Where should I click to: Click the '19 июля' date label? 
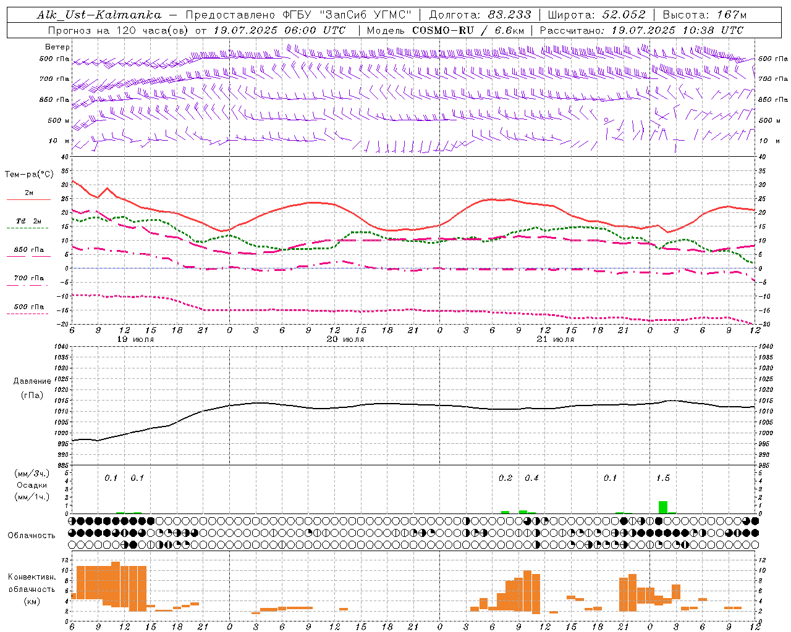click(135, 339)
